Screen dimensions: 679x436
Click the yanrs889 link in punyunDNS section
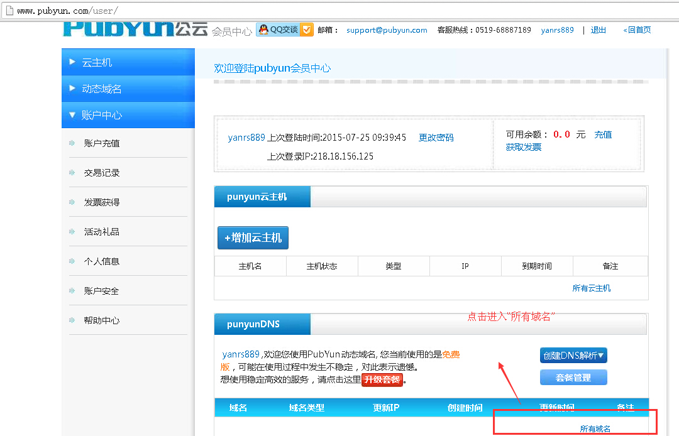coord(241,354)
